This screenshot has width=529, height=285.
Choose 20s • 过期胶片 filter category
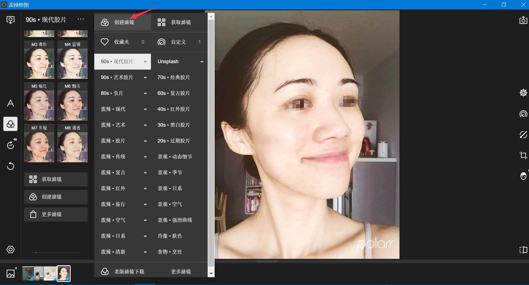click(x=179, y=141)
